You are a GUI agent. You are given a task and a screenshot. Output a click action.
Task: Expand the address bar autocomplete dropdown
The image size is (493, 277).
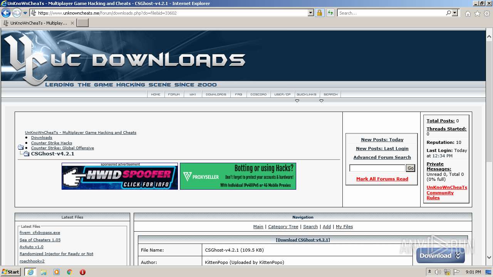click(x=311, y=13)
